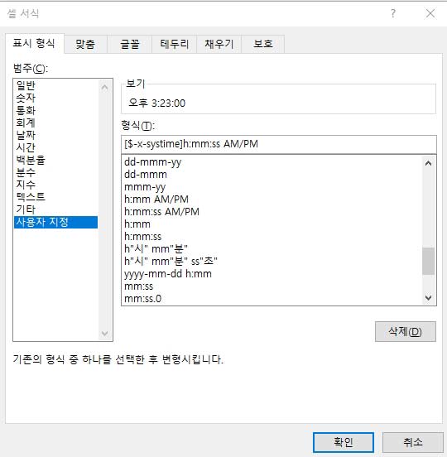Click the 삭제(D) delete button
The height and width of the screenshot is (457, 447).
coord(406,331)
